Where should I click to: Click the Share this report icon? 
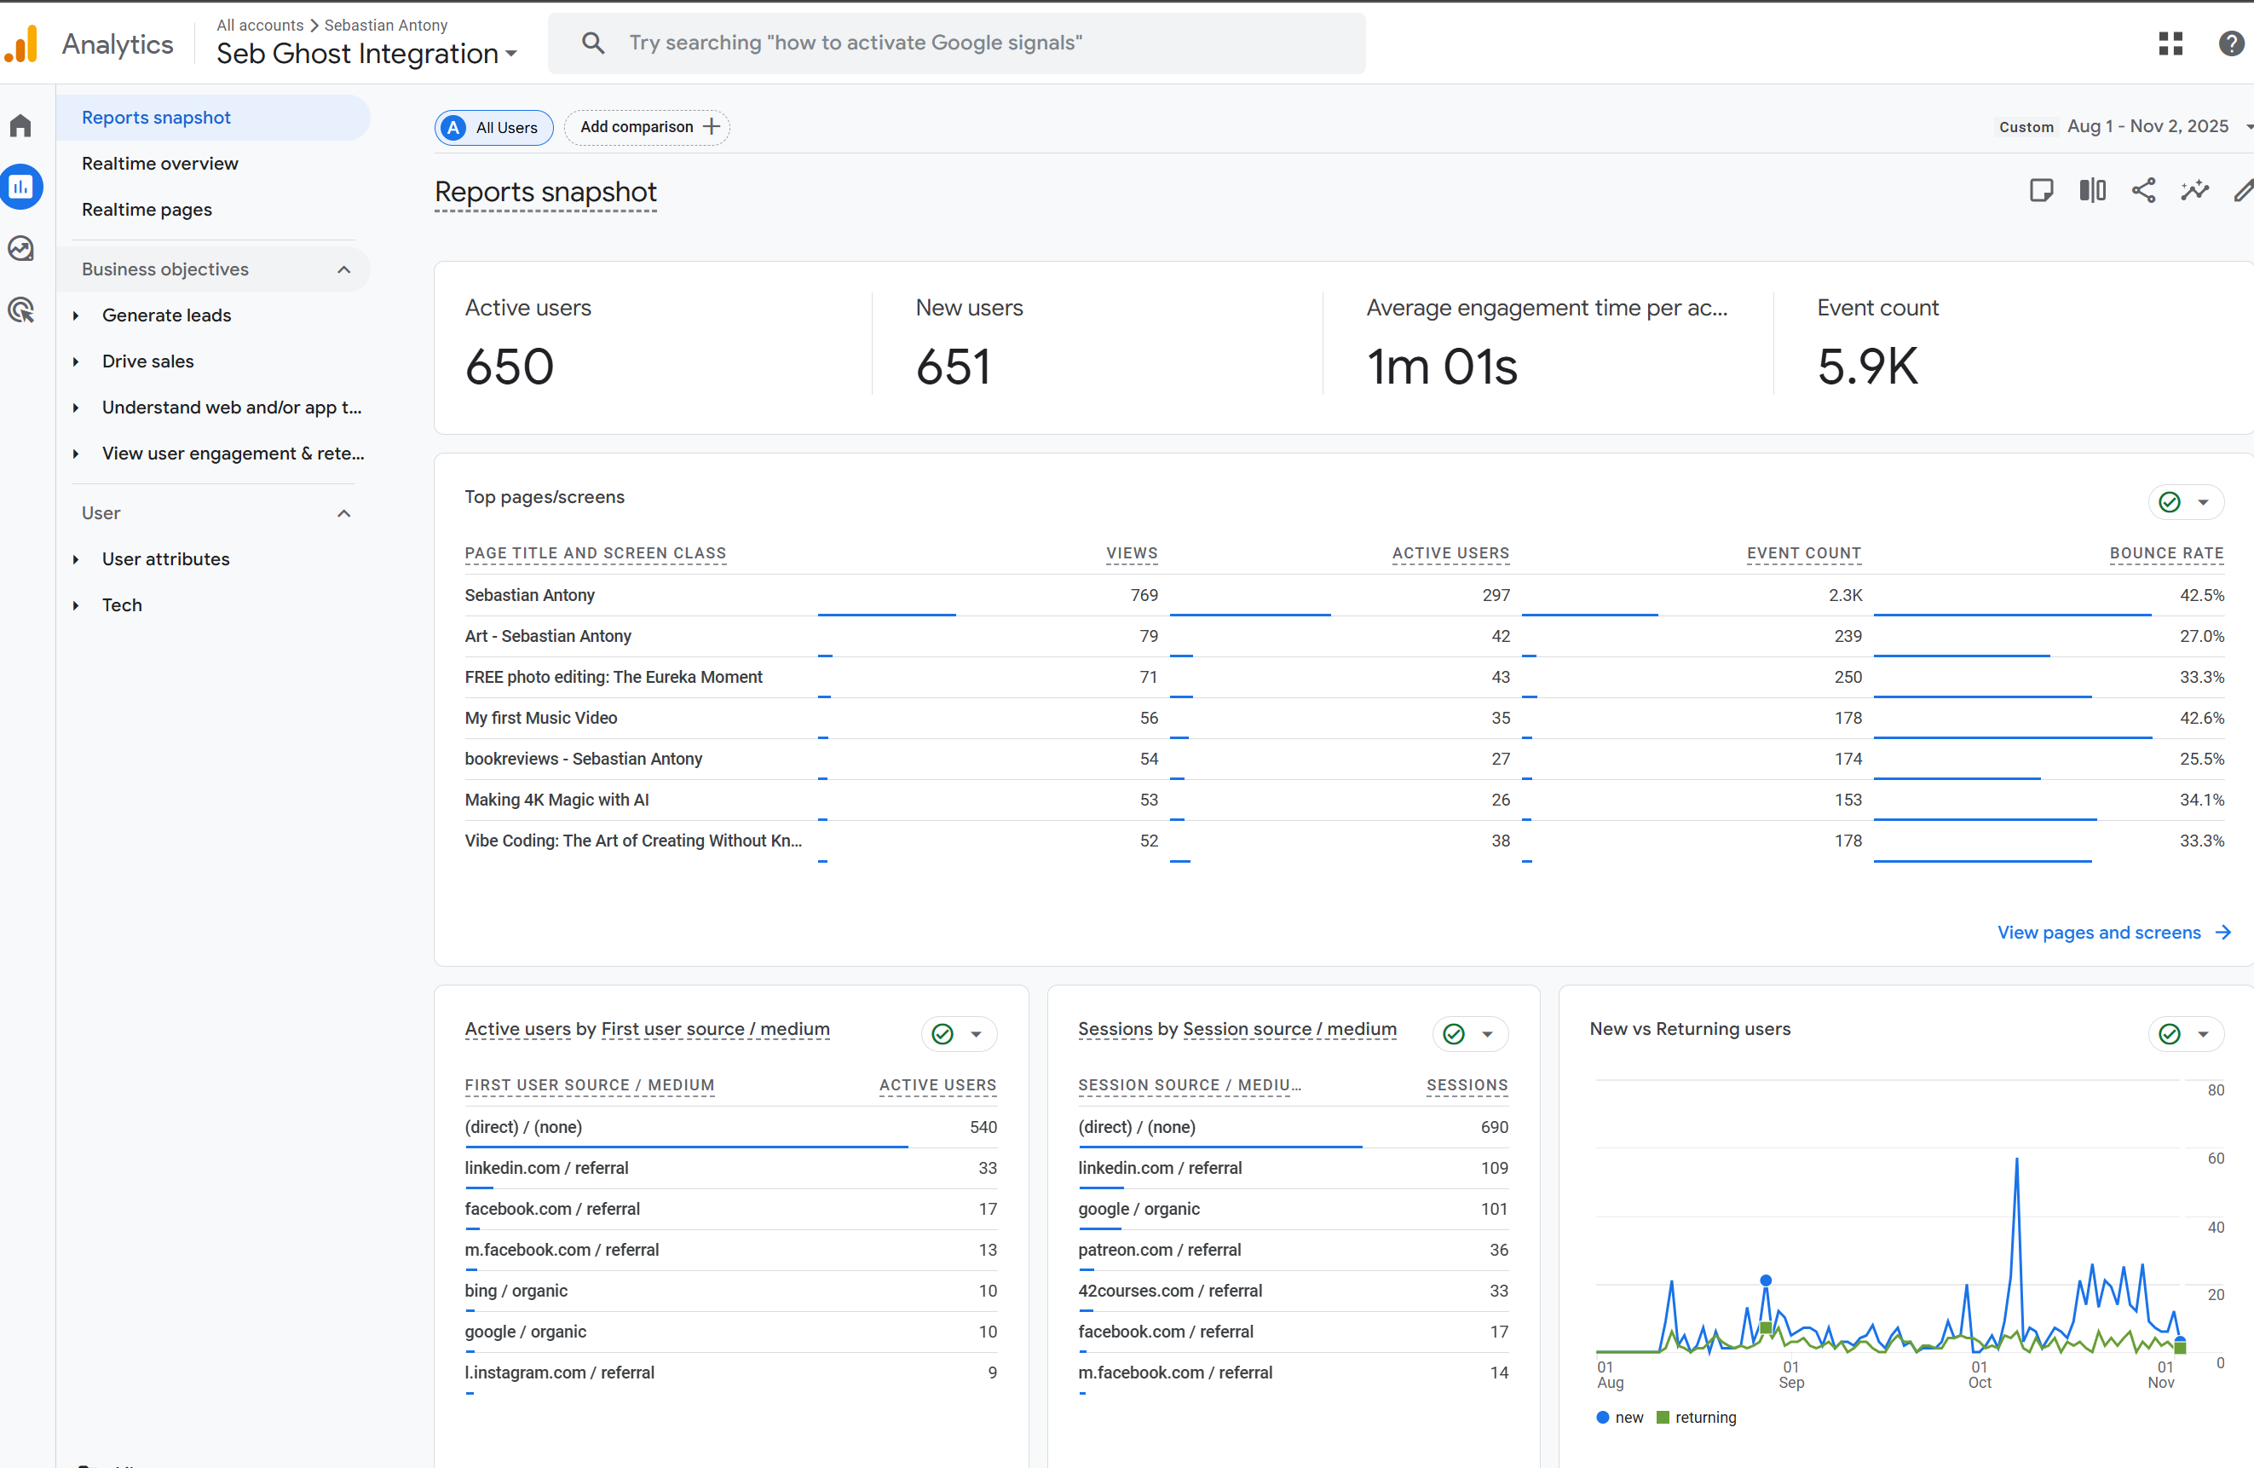pyautogui.click(x=2143, y=190)
